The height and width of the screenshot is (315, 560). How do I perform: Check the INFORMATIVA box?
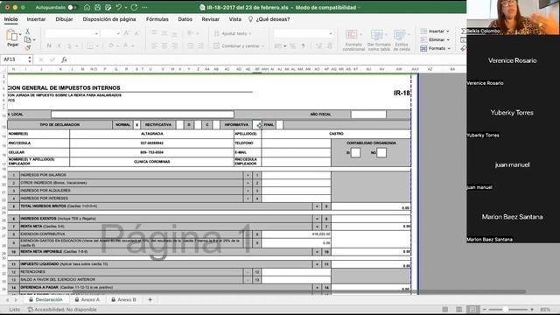[x=257, y=124]
